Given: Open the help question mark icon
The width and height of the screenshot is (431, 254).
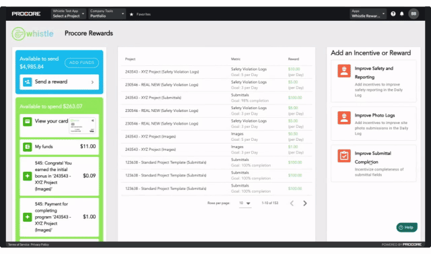Looking at the screenshot, I should tap(393, 13).
